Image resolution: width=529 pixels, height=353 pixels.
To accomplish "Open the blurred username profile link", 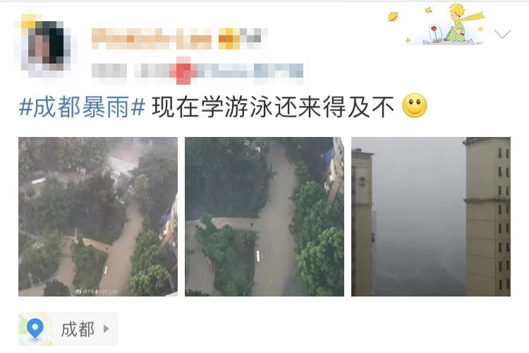I will (152, 39).
